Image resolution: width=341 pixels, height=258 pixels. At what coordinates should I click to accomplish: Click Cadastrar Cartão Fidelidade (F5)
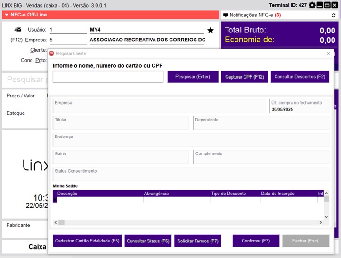pos(87,241)
